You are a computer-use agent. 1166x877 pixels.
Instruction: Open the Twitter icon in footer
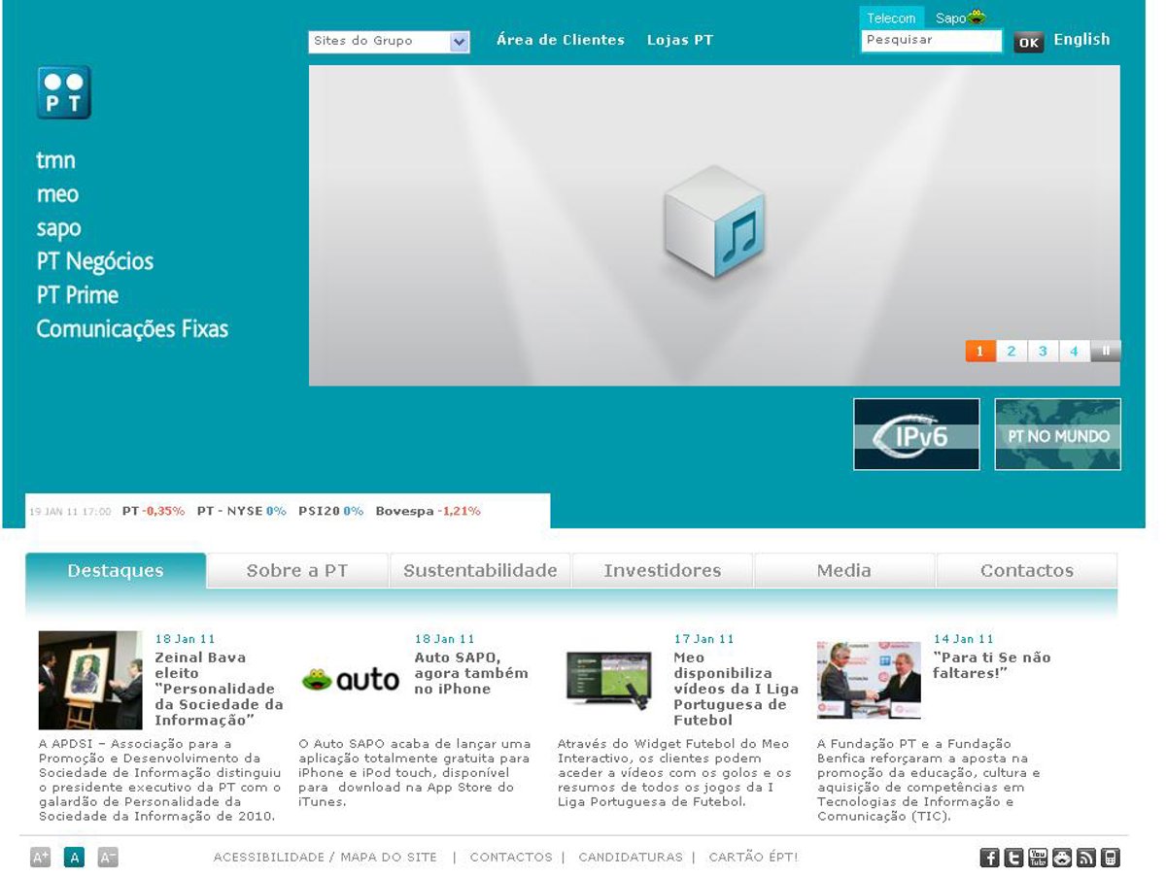pos(1013,858)
